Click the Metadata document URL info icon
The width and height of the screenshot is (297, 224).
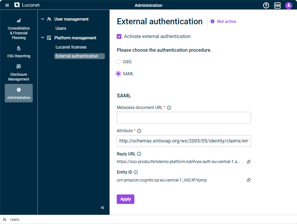click(x=169, y=107)
